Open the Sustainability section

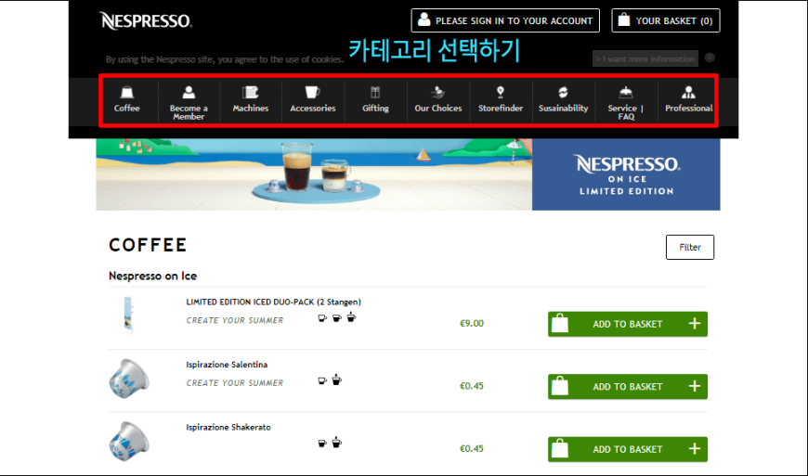pyautogui.click(x=563, y=100)
